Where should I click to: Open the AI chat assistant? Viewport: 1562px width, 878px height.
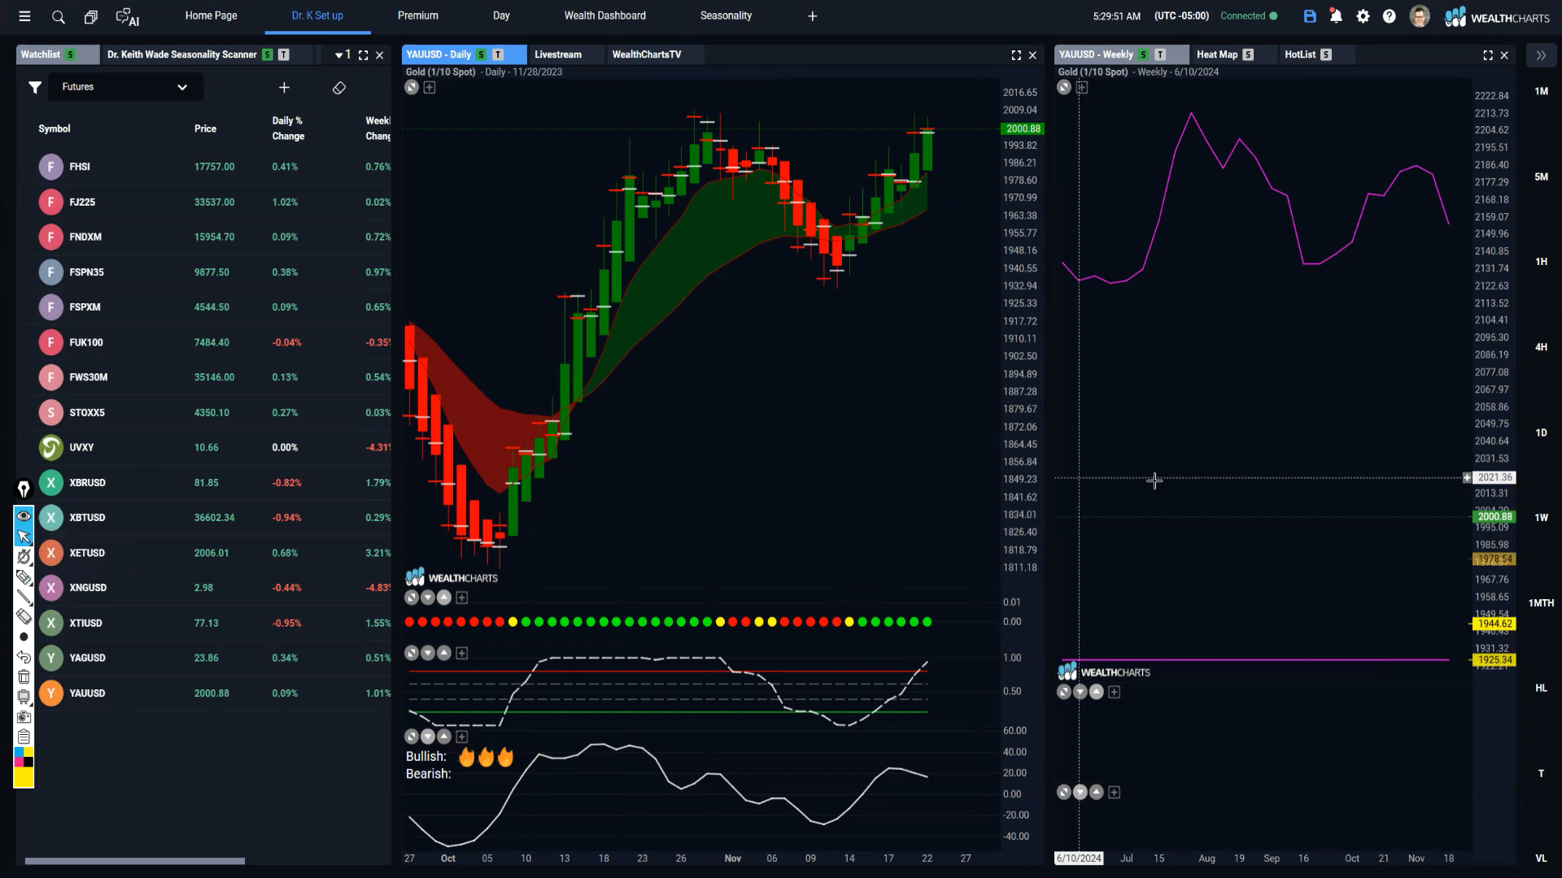128,17
